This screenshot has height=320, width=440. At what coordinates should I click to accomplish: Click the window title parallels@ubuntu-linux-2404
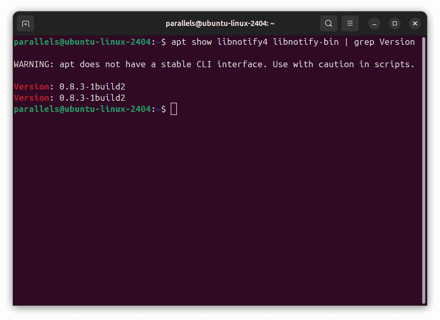[219, 23]
